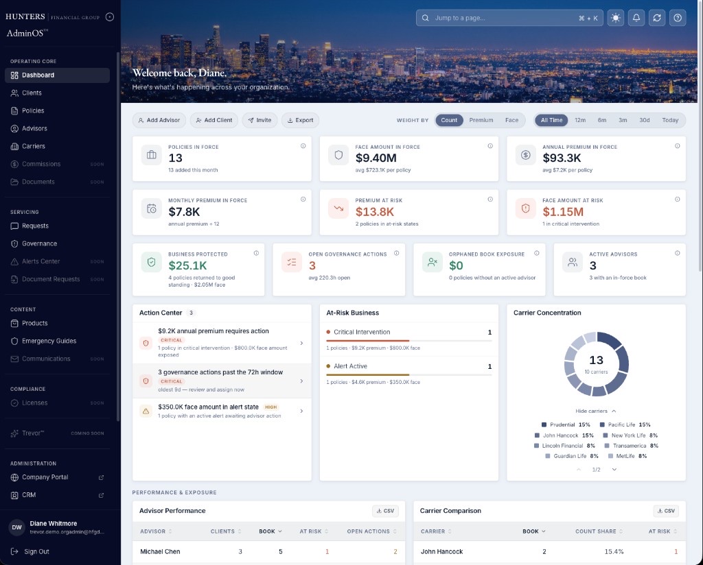Click the Critical Intervention progress bar
This screenshot has height=565, width=703.
[x=409, y=341]
